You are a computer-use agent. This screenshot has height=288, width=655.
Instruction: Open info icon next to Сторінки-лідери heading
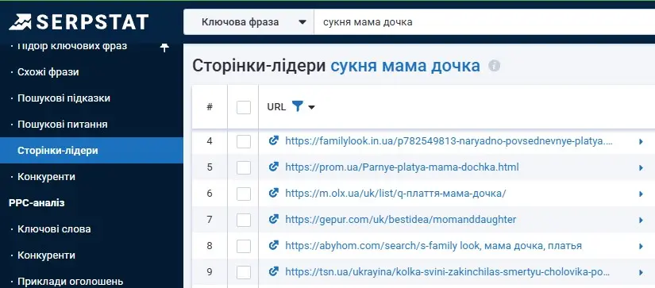(494, 66)
